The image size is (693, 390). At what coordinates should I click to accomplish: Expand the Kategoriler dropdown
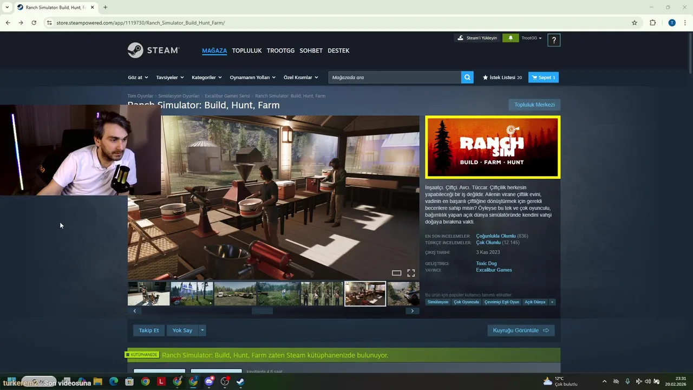(x=207, y=77)
